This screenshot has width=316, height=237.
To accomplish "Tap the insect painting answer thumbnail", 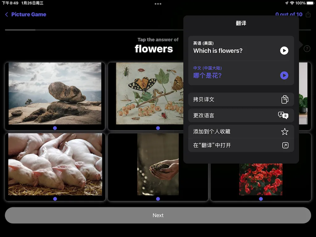I will pos(148,93).
